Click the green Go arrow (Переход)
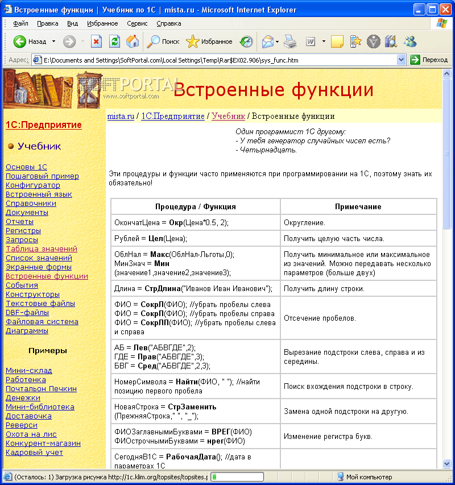The image size is (455, 485). pyautogui.click(x=415, y=60)
